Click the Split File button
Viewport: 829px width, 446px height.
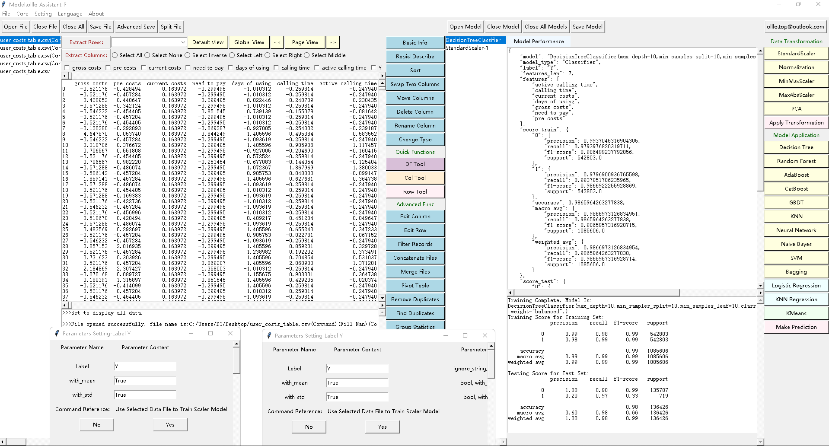171,26
